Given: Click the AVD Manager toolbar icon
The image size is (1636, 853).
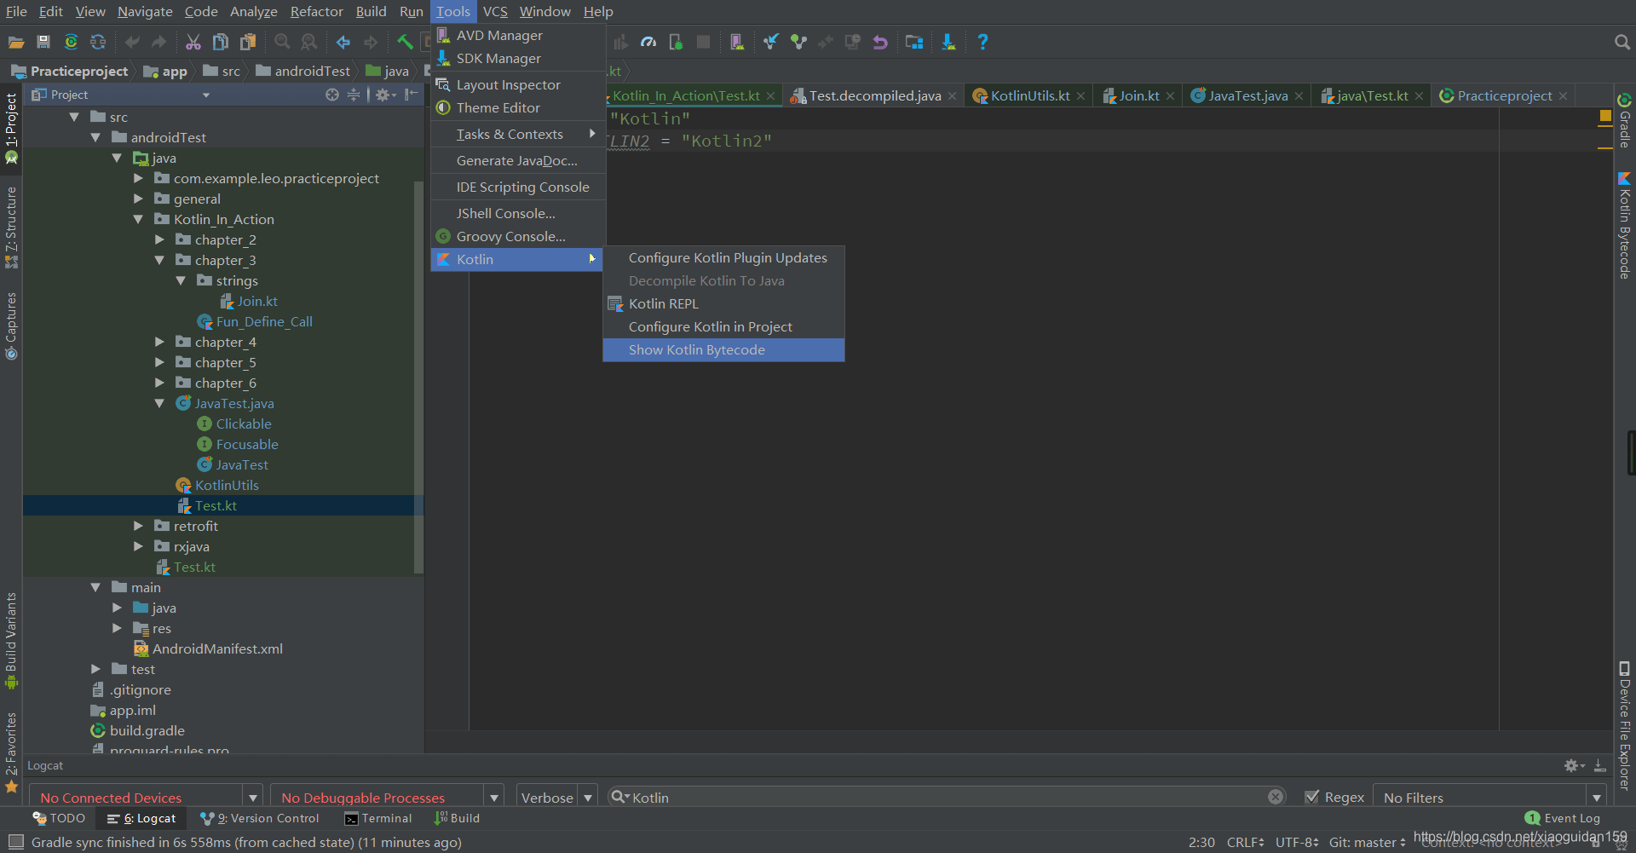Looking at the screenshot, I should click(737, 42).
